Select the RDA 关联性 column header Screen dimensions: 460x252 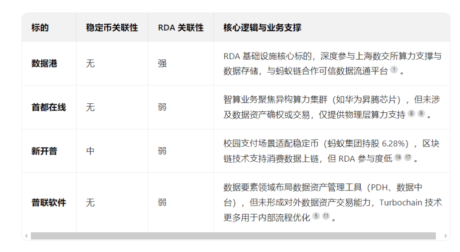(x=181, y=27)
